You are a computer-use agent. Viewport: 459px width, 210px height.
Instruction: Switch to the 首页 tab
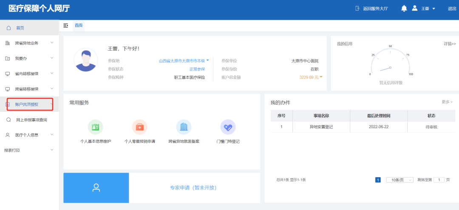[x=79, y=26]
